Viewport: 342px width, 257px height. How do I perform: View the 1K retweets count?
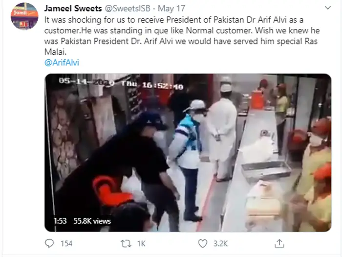click(141, 243)
